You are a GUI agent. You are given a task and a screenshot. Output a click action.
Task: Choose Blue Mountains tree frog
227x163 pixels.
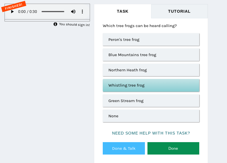click(x=151, y=55)
